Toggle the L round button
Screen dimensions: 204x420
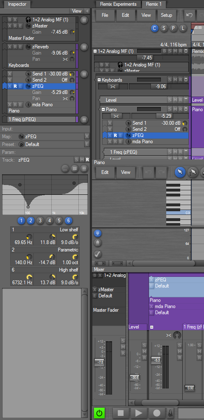(183, 28)
